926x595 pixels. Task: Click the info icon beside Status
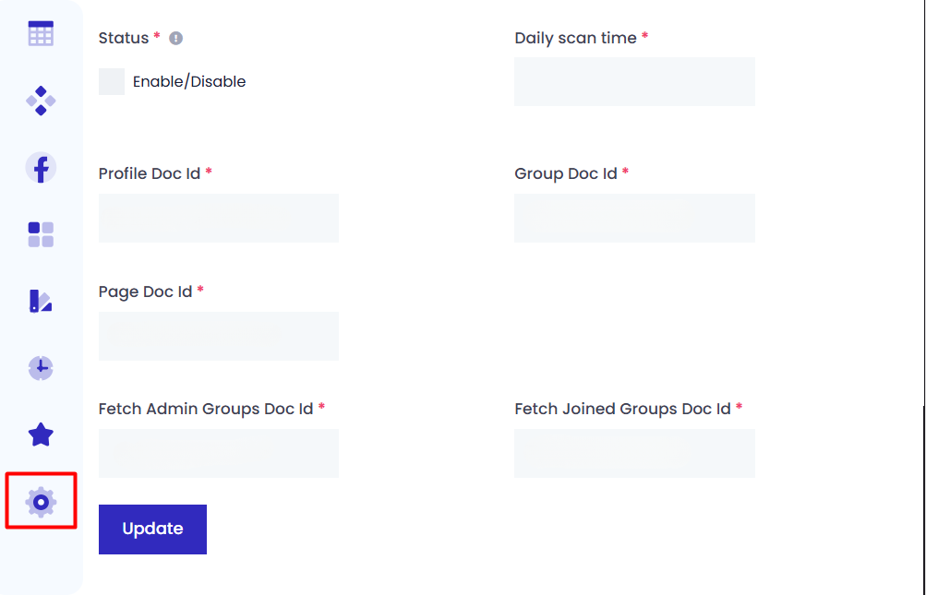tap(176, 39)
